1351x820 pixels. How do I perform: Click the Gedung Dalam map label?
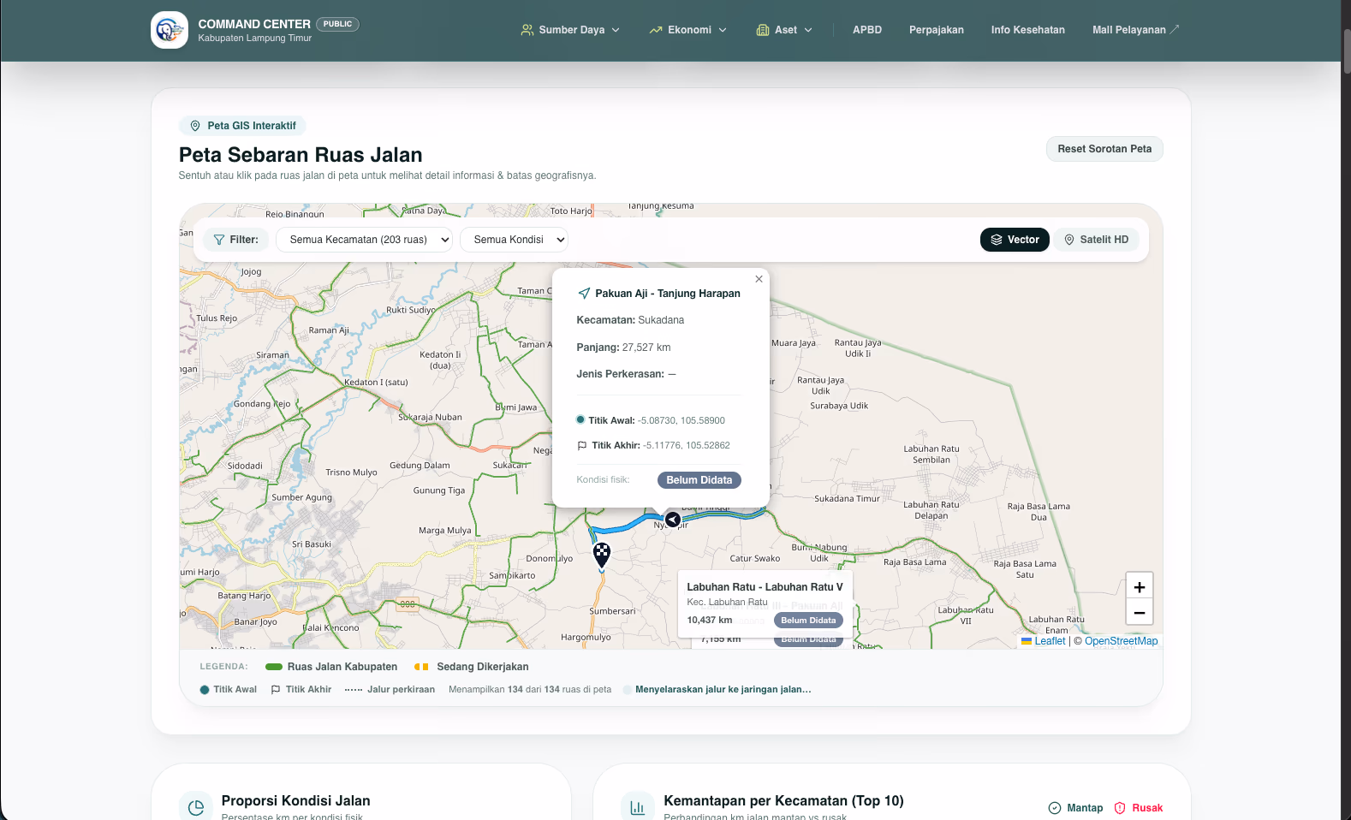420,466
